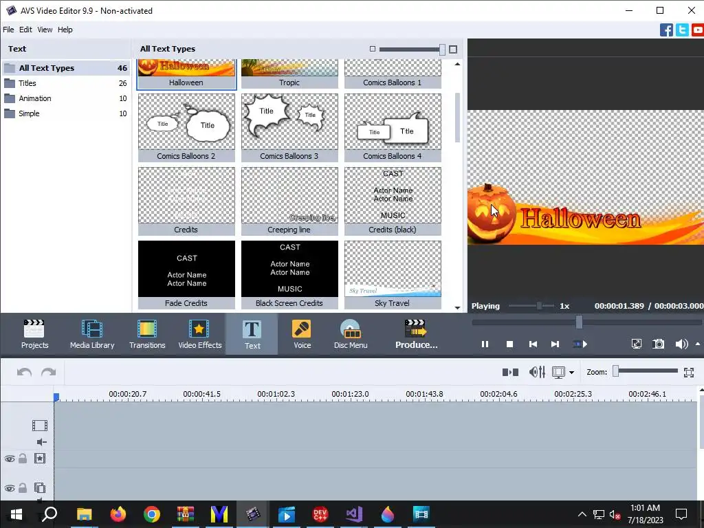The image size is (704, 528).
Task: Click the preview seek progress bar
Action: point(586,322)
